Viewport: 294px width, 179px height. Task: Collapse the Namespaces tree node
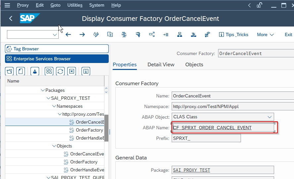(x=54, y=106)
